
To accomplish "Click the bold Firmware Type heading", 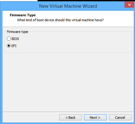I will (23, 15).
